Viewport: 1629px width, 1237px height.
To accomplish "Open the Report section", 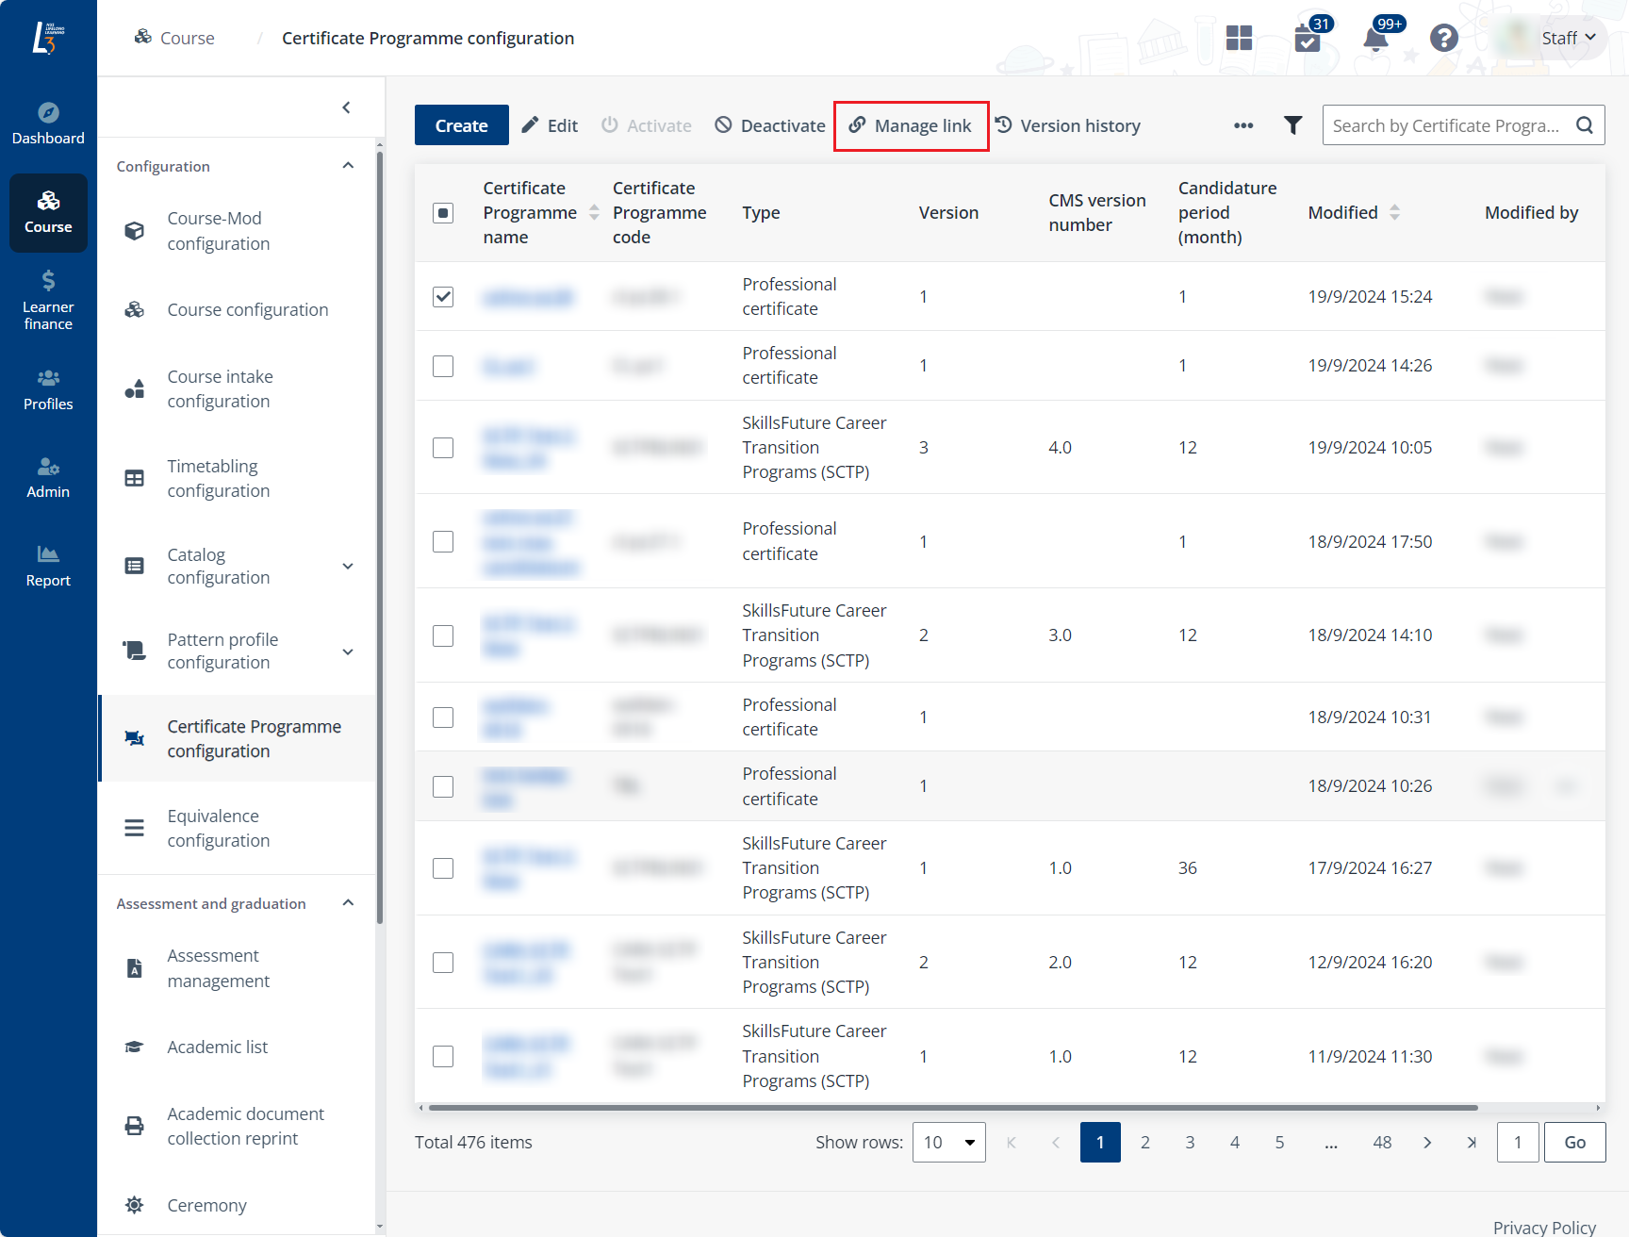I will (48, 566).
